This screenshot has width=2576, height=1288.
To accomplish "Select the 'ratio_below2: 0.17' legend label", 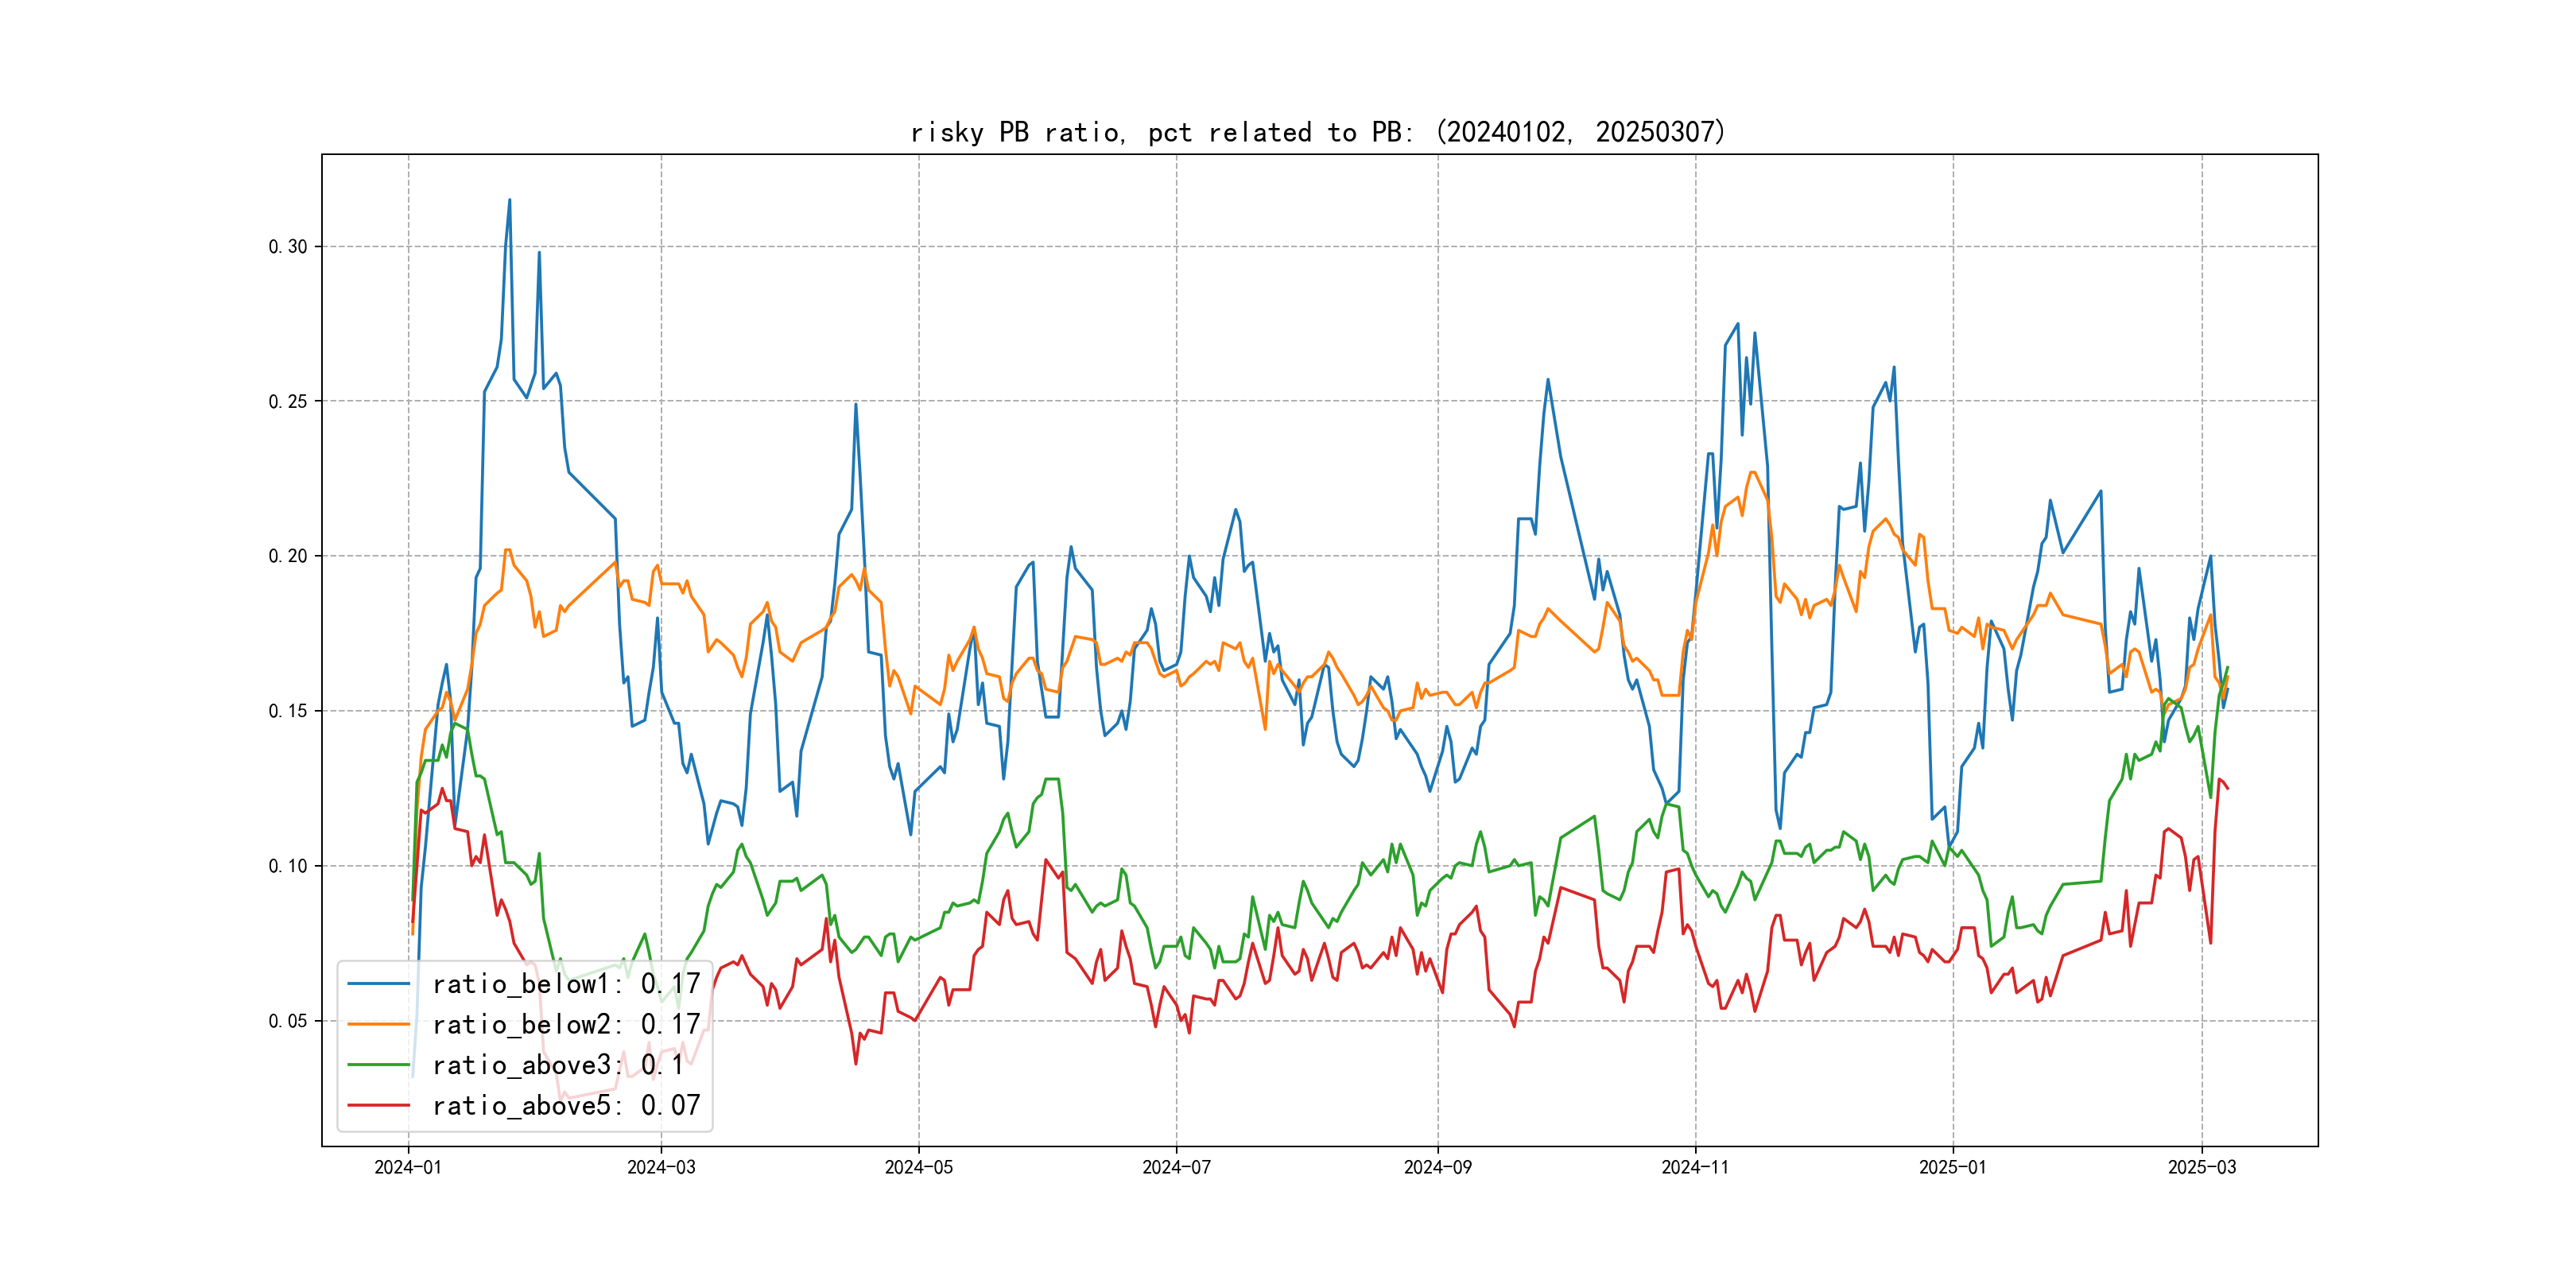I will 566,1024.
